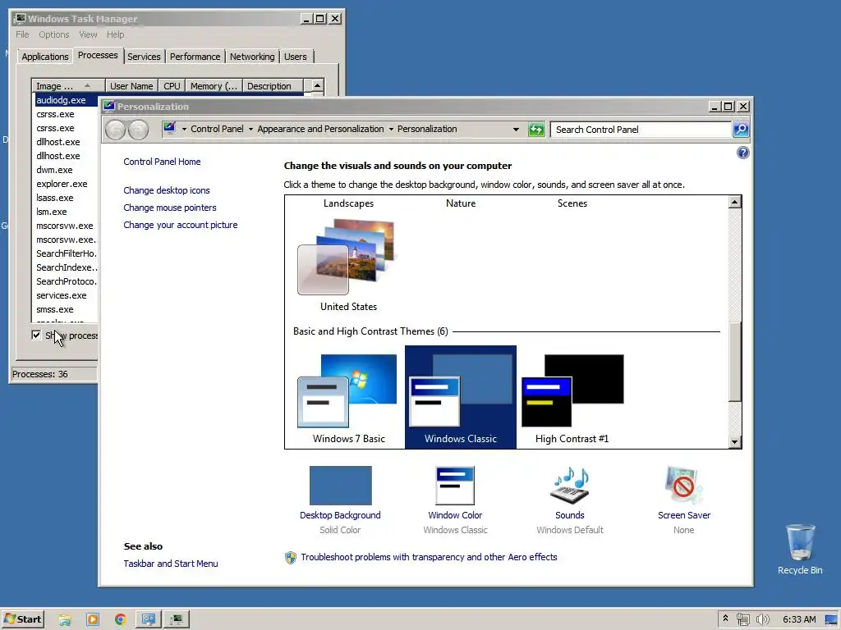Click the Start button
The width and height of the screenshot is (841, 630).
(x=22, y=620)
